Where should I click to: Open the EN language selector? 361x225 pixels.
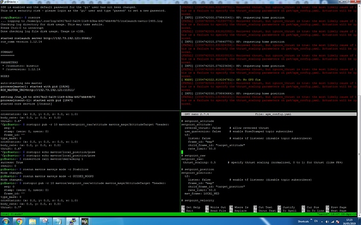(x=316, y=221)
